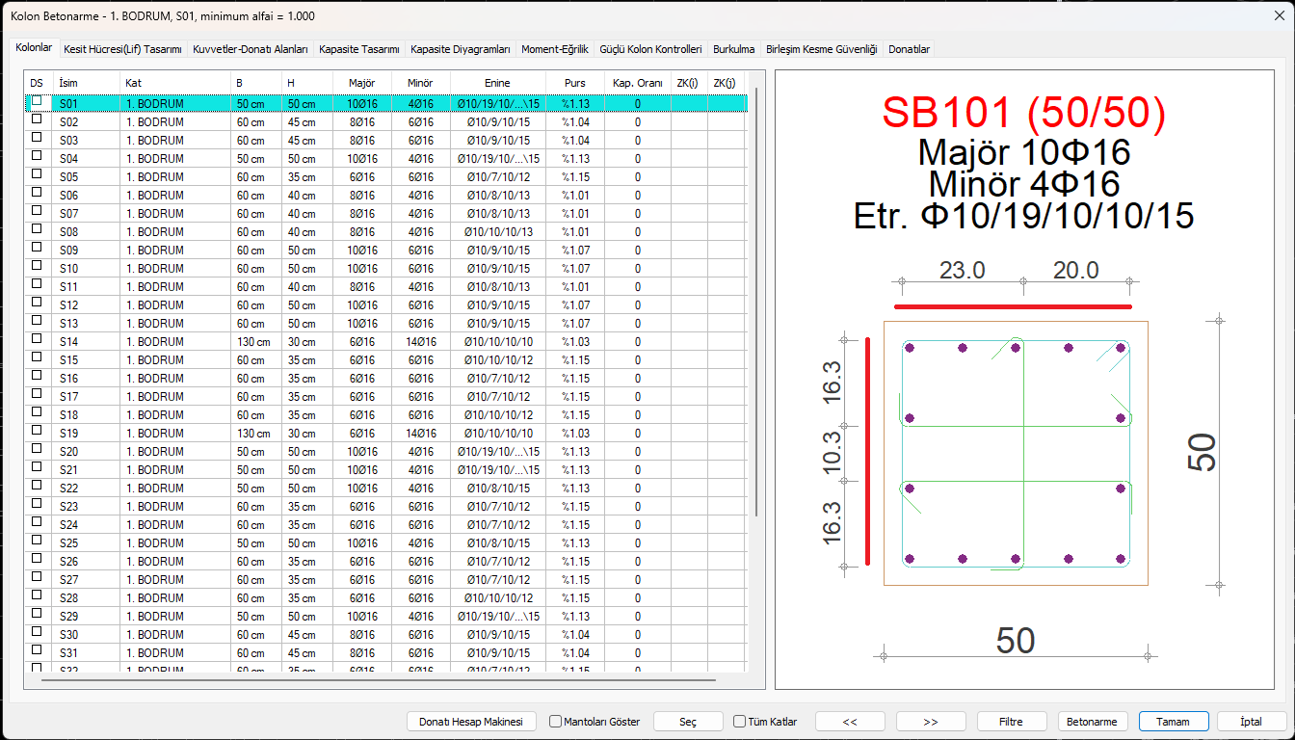Click 14Ø16 minör value of S19
The image size is (1295, 740).
pos(421,433)
